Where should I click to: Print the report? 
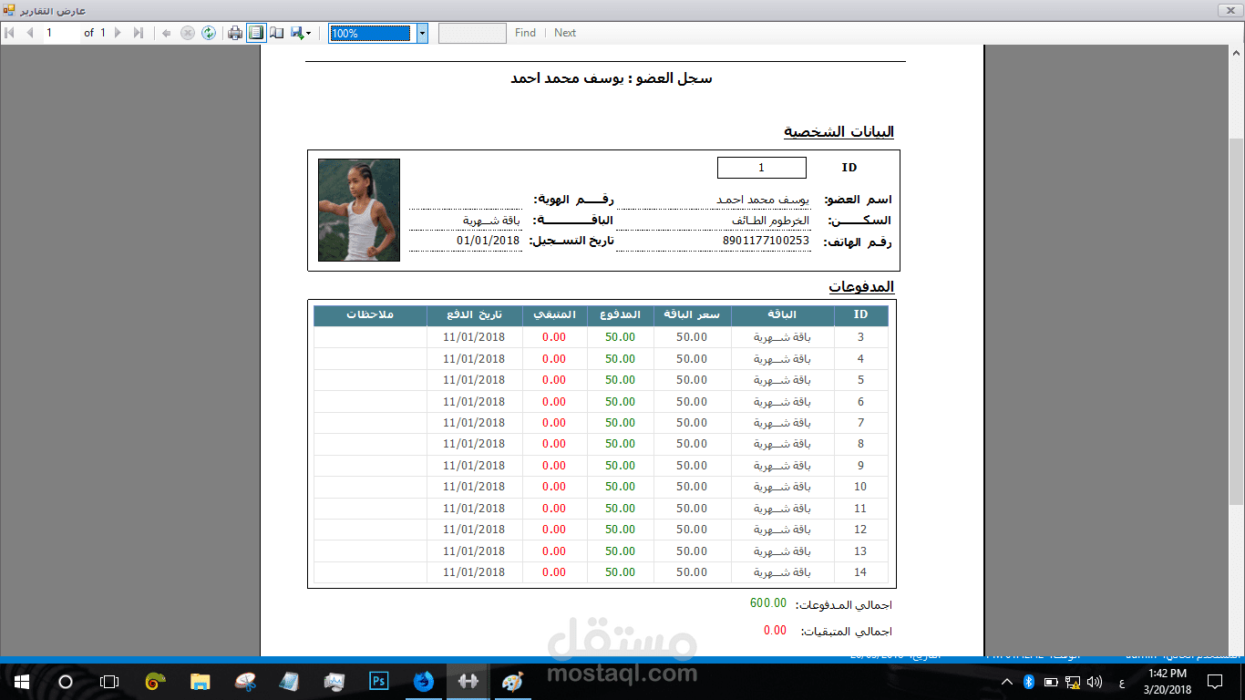235,33
